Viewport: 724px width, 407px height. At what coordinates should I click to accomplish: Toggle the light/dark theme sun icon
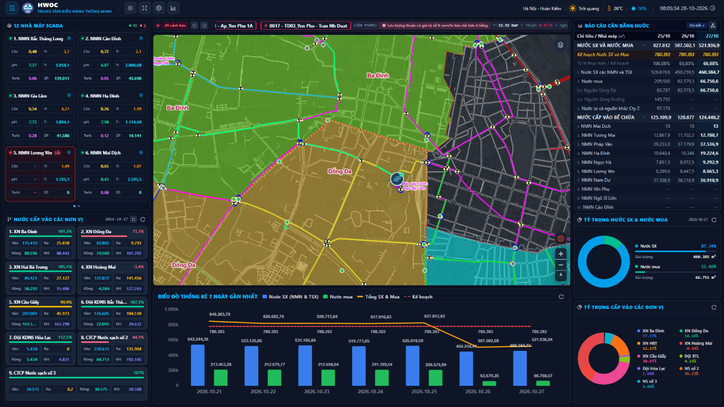(x=130, y=8)
